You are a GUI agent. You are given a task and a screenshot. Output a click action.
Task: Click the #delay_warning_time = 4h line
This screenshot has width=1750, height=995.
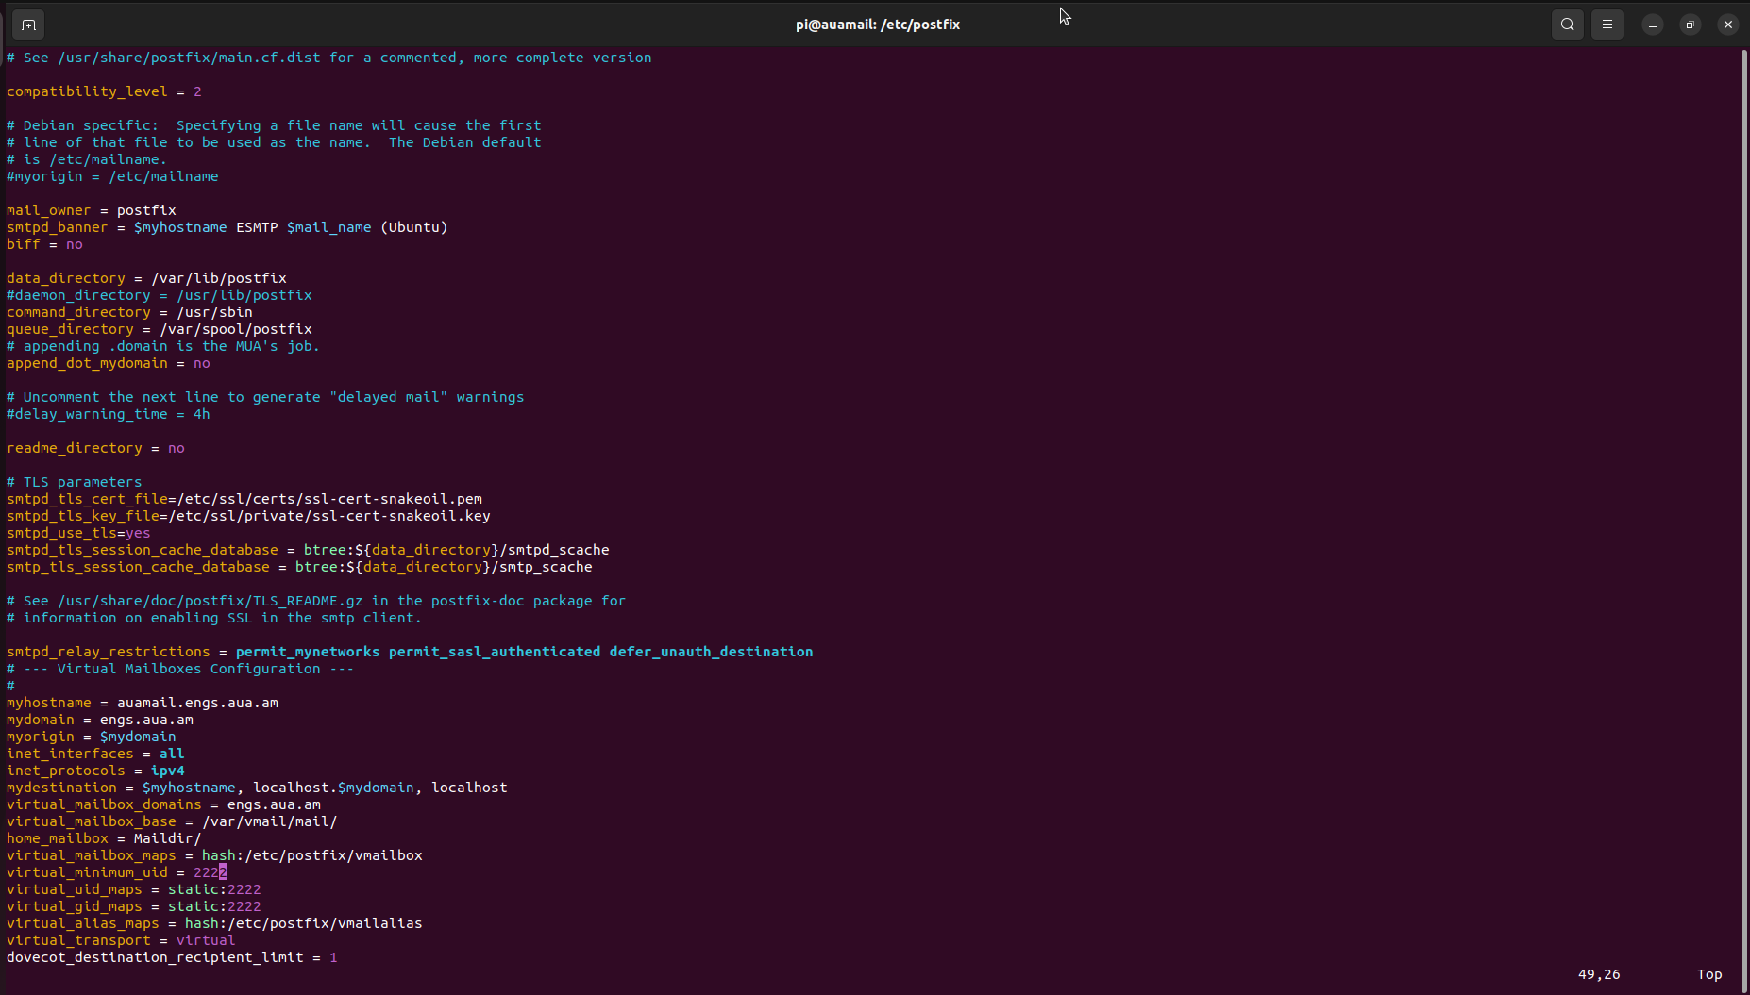108,414
